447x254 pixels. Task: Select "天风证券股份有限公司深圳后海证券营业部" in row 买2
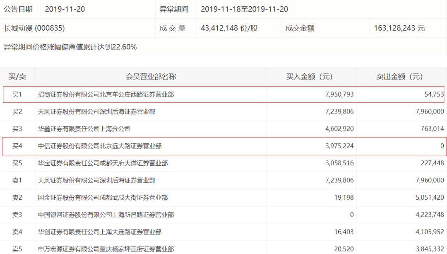click(x=96, y=111)
